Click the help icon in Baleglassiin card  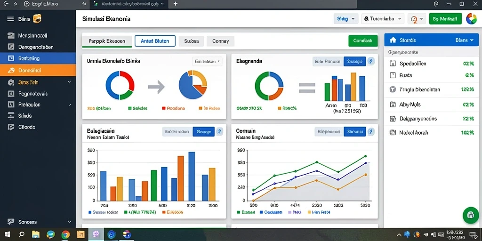tap(219, 132)
